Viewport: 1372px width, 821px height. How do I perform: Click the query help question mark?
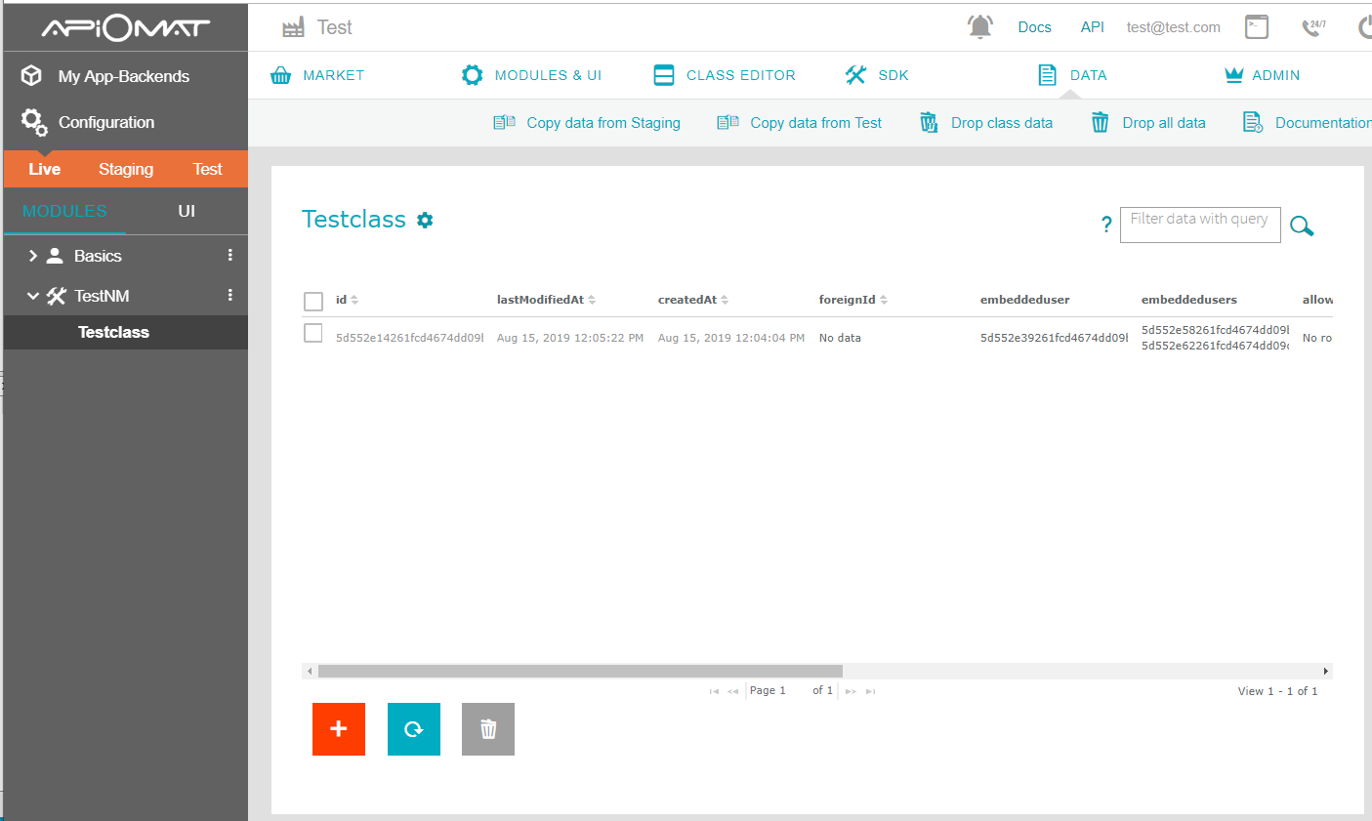[x=1106, y=225]
